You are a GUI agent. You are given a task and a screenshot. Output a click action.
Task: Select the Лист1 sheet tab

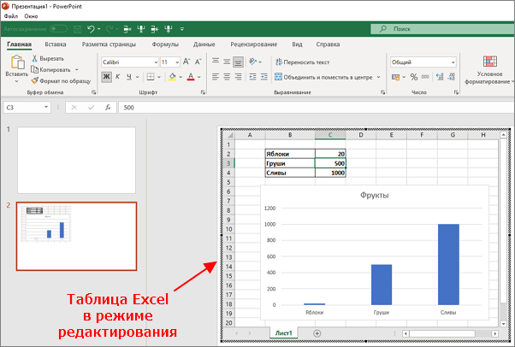click(x=283, y=332)
